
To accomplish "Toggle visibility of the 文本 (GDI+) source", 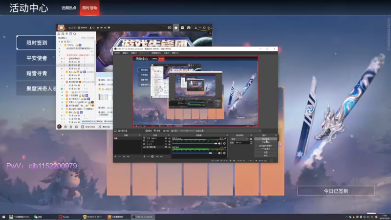I will point(166,138).
